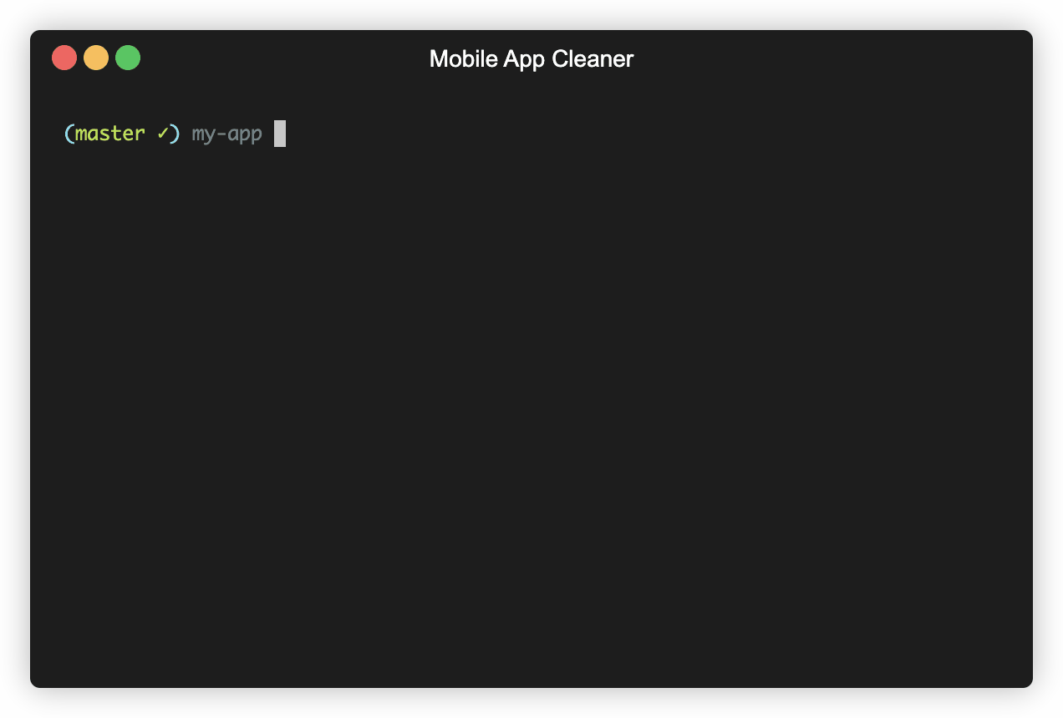Click title bar between green button and title

click(x=284, y=58)
